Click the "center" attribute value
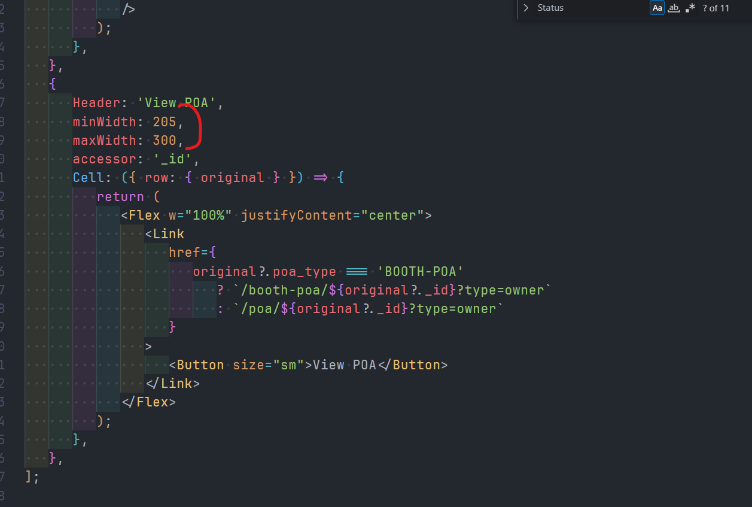The height and width of the screenshot is (507, 752). (392, 215)
